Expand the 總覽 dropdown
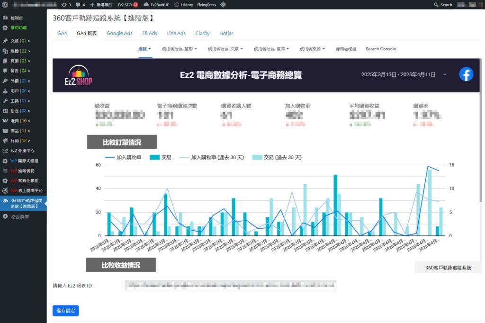Viewport: 485px width, 323px height. click(x=144, y=49)
